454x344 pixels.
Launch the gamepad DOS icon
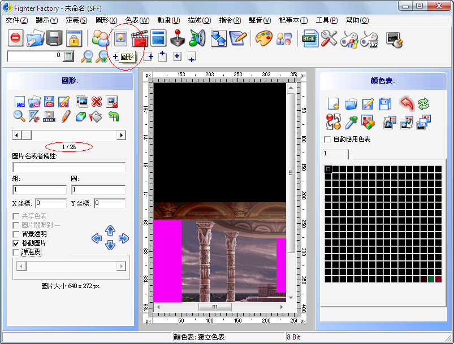pyautogui.click(x=369, y=39)
